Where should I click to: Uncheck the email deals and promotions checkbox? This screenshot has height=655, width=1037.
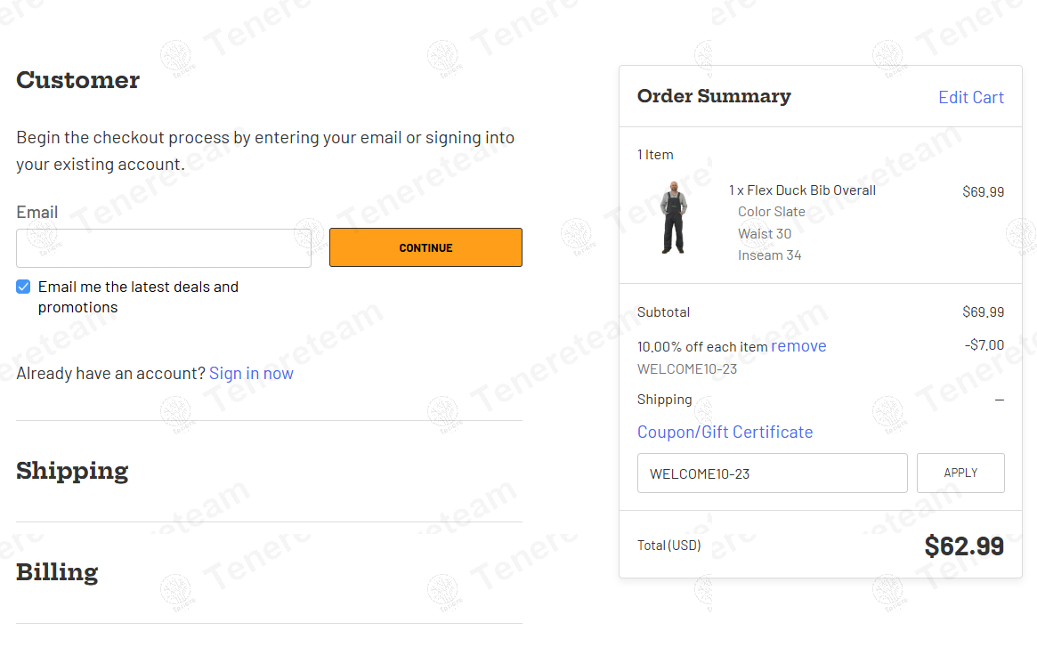tap(24, 287)
